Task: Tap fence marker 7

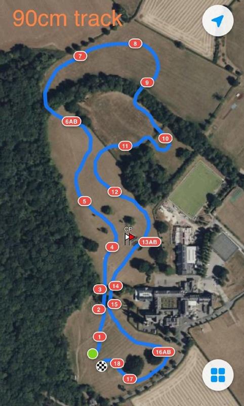Action: pos(80,56)
